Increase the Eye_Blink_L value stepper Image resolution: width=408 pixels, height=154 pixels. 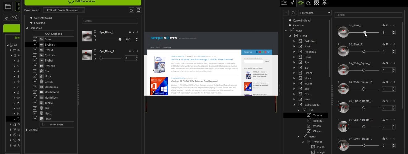coord(137,38)
